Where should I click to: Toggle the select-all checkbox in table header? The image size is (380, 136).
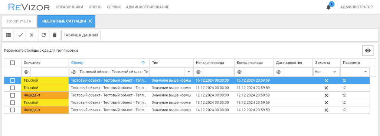click(13, 63)
